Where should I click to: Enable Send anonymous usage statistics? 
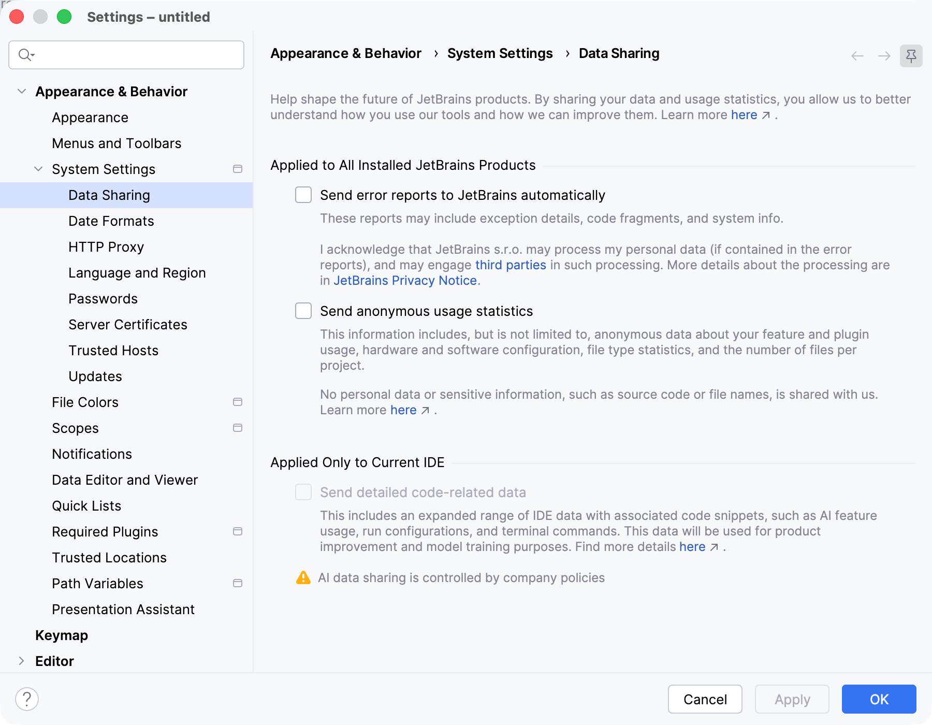click(303, 311)
